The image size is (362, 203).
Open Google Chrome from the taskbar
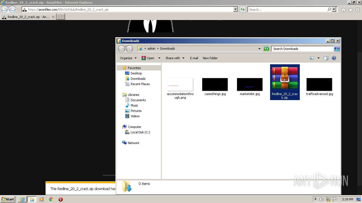pos(51,199)
